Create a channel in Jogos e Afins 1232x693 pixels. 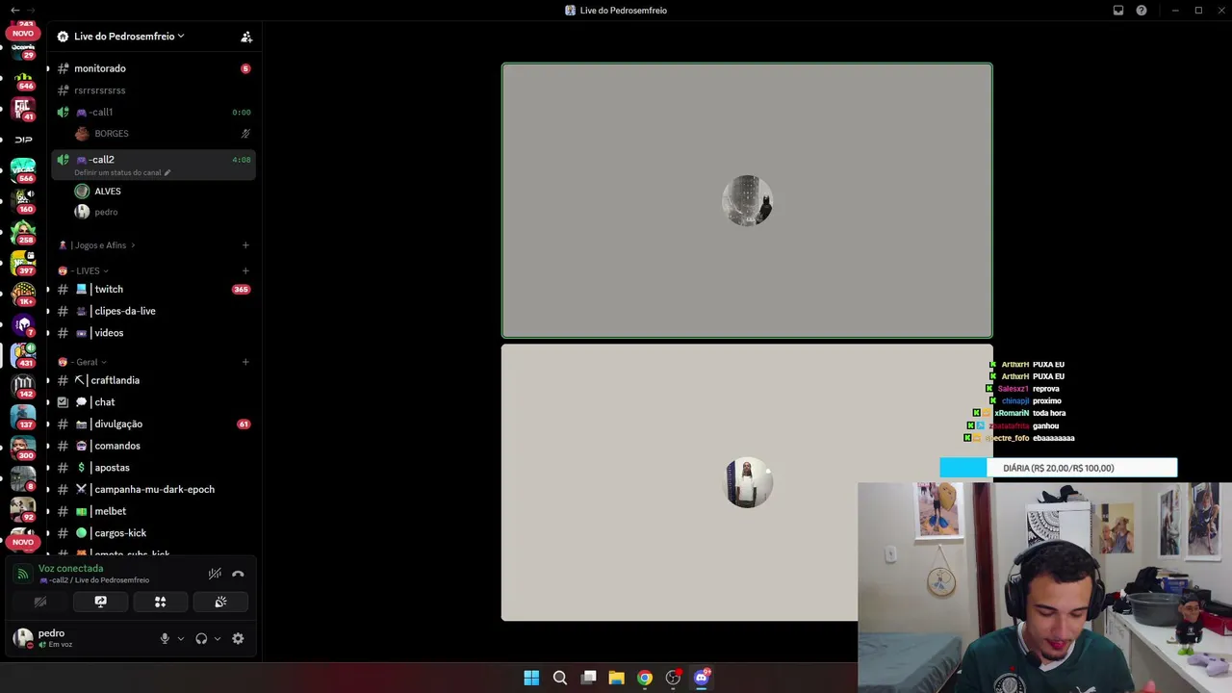pyautogui.click(x=245, y=245)
